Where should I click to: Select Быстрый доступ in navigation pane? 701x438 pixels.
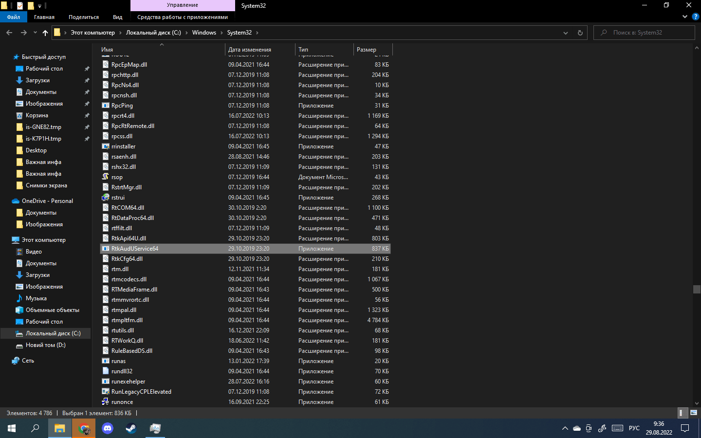coord(44,57)
